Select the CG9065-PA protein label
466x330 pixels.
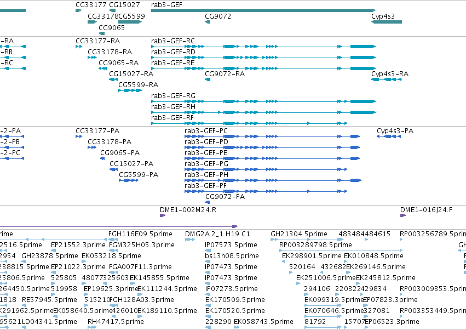point(120,153)
